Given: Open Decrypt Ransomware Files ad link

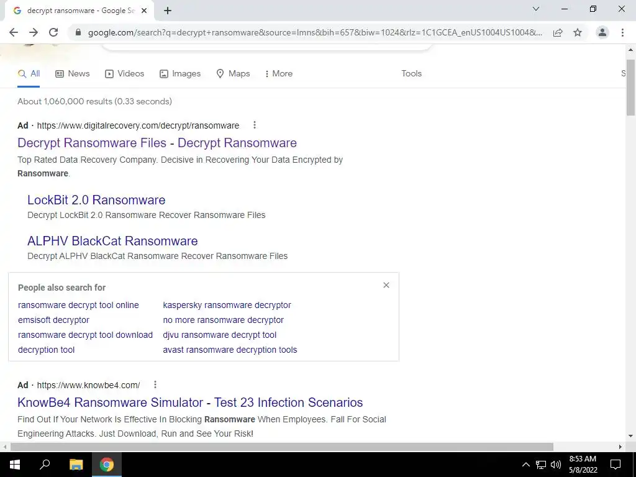Looking at the screenshot, I should coord(157,143).
